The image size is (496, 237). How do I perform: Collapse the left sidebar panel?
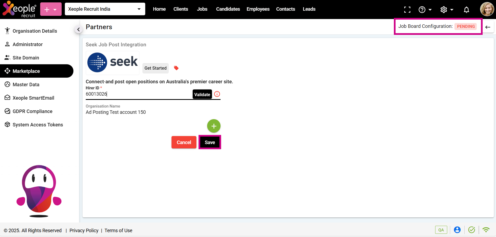pos(78,29)
